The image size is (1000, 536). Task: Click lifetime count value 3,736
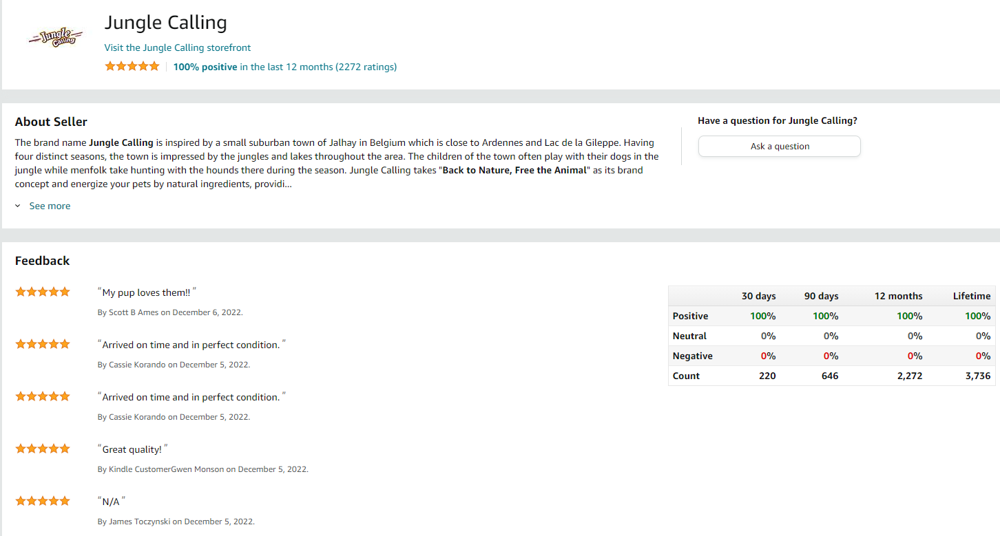pyautogui.click(x=978, y=376)
